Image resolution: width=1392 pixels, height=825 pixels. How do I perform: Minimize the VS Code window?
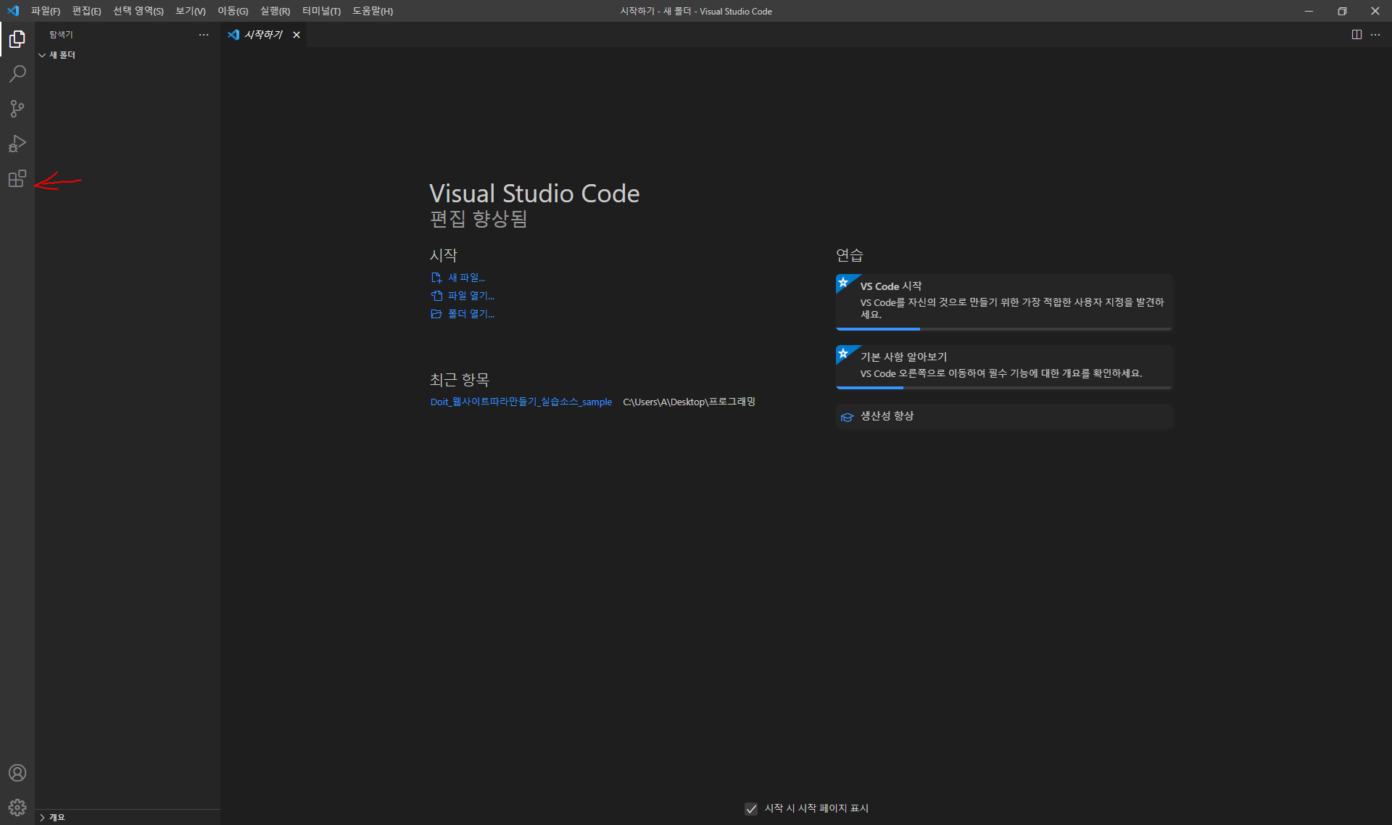(x=1309, y=11)
